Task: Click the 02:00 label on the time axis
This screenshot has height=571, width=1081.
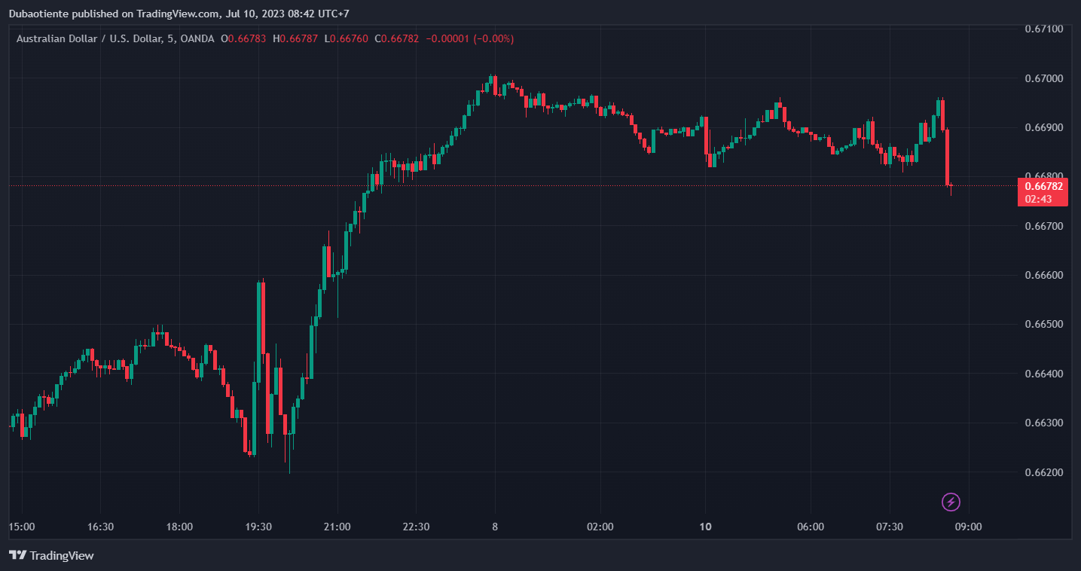Action: [x=600, y=527]
